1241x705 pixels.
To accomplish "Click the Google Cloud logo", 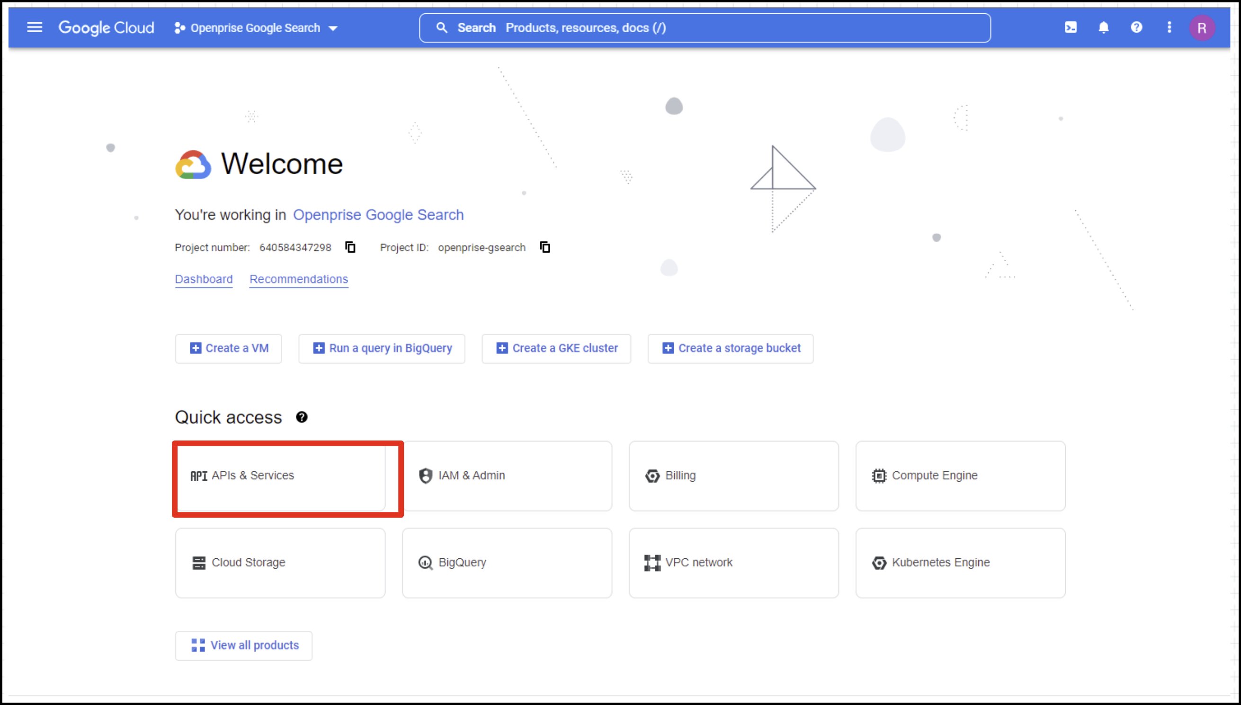I will click(x=106, y=27).
